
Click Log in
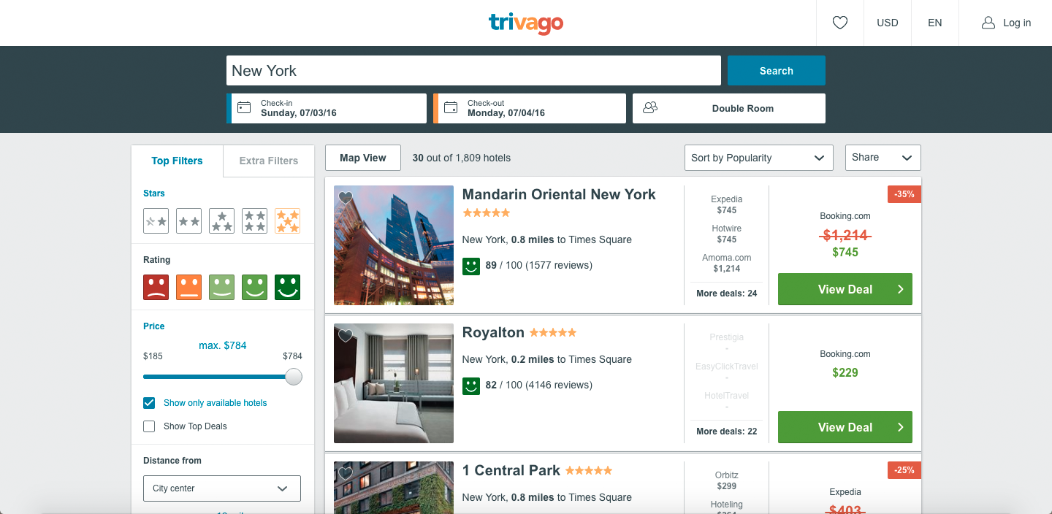(1017, 23)
